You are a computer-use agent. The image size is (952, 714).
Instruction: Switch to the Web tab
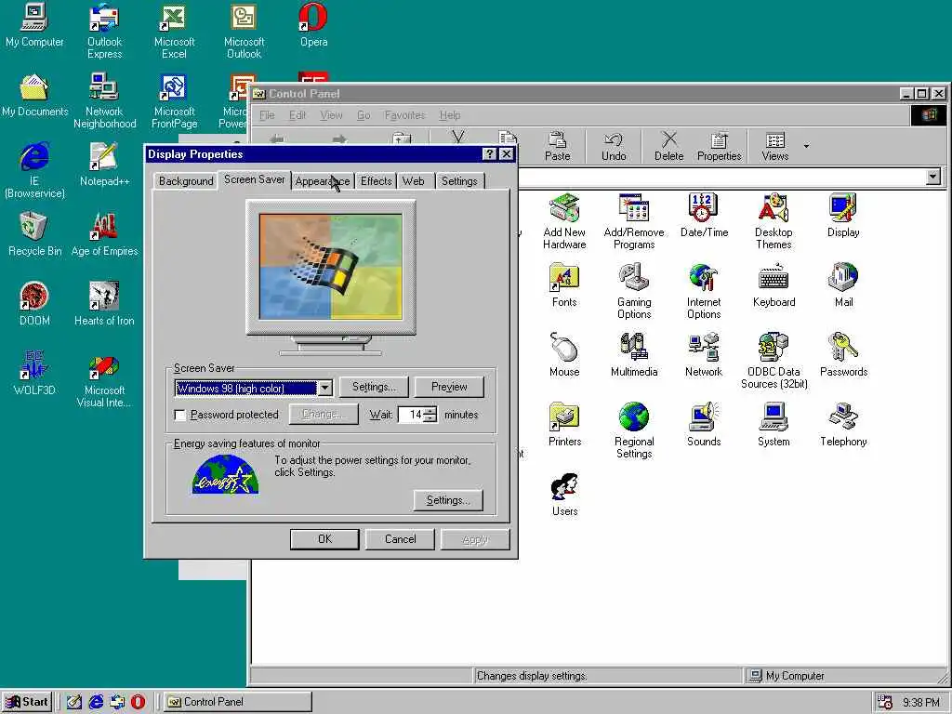[414, 181]
